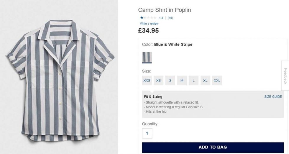Click the Quantity input field

coord(147,133)
